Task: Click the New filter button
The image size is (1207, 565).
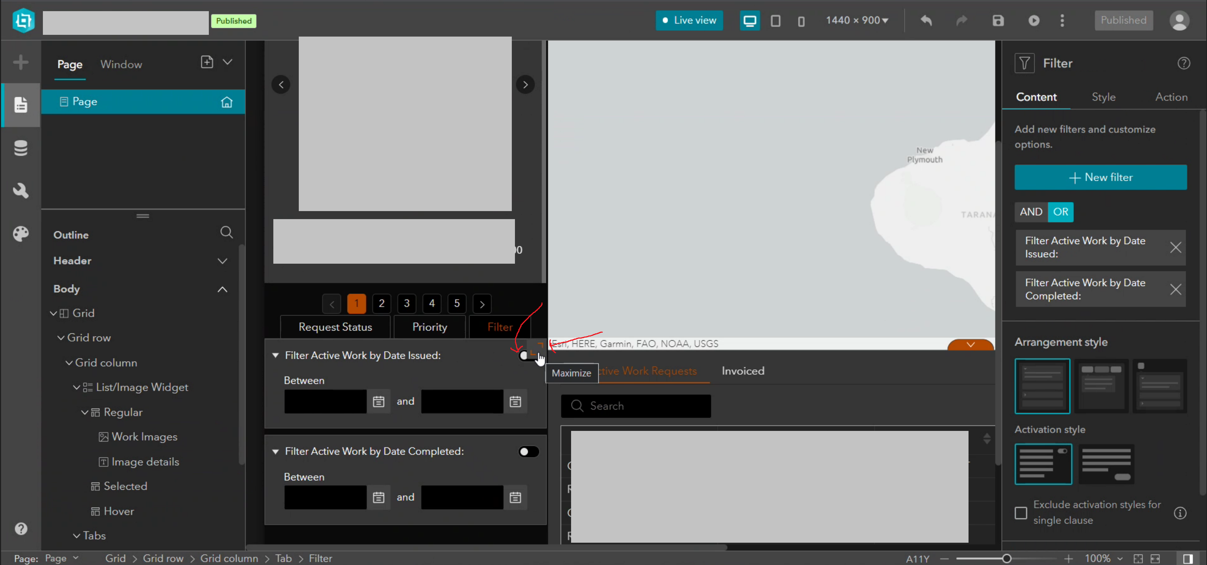Action: coord(1100,177)
